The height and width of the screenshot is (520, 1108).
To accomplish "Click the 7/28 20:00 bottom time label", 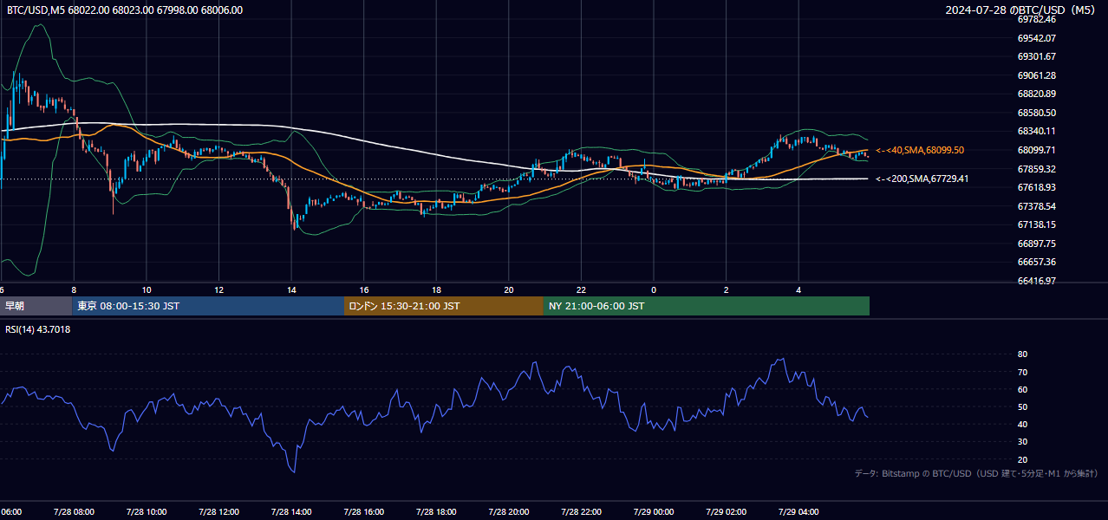I will [508, 511].
